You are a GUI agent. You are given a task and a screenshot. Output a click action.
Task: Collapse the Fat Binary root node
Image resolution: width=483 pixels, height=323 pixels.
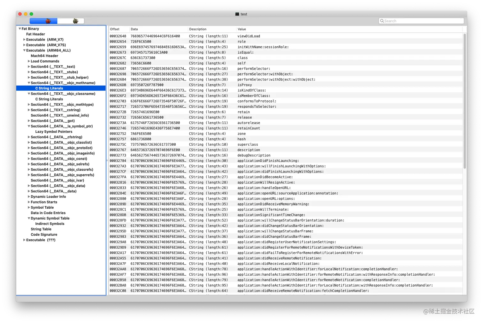(x=20, y=29)
